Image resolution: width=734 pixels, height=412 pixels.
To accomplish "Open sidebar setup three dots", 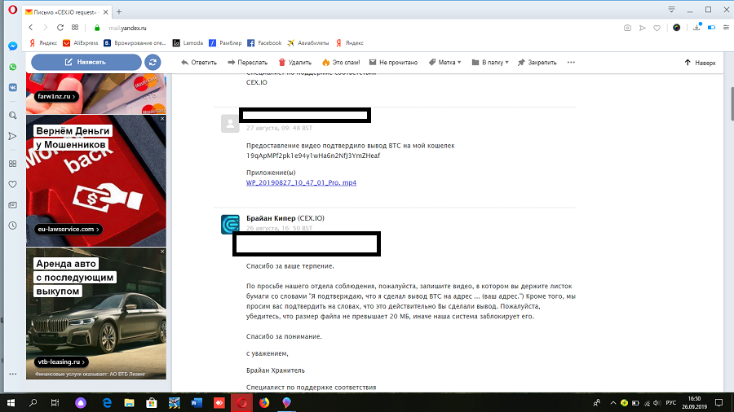I will pos(12,374).
